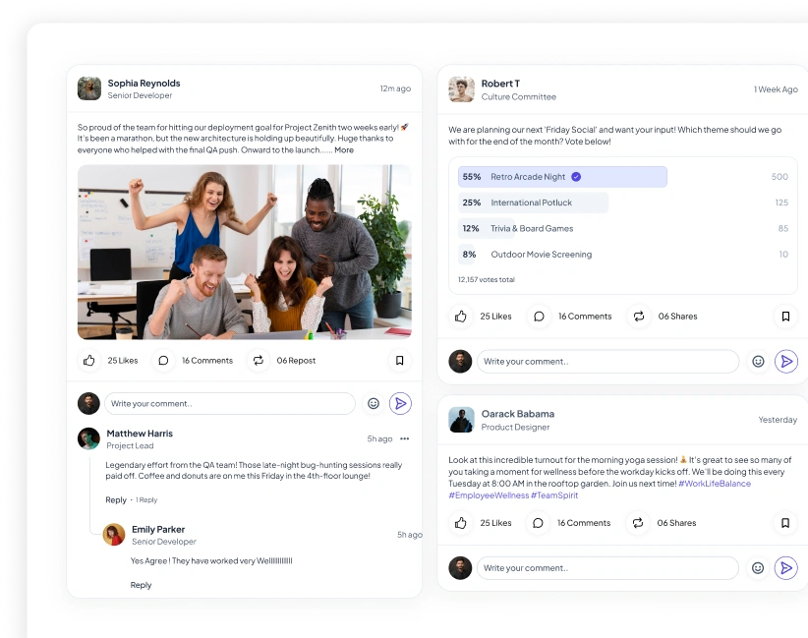Bookmark Oarack Babama's post

[785, 523]
